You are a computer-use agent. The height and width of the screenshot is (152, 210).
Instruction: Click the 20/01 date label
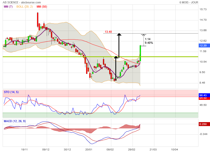89,149
